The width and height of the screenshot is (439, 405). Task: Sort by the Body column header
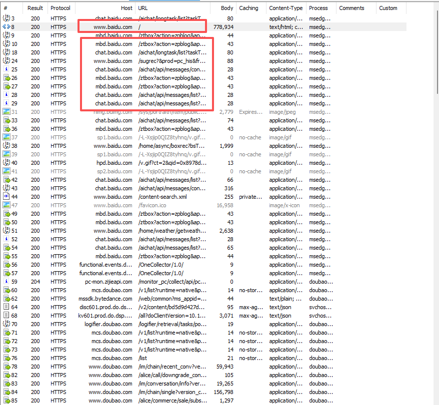coord(223,8)
